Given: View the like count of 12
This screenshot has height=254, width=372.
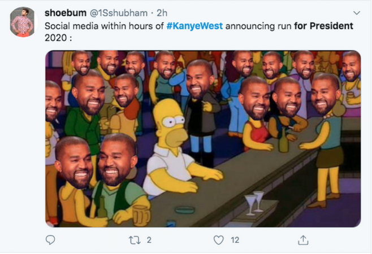Looking at the screenshot, I should point(235,240).
